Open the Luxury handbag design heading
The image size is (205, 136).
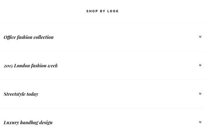(28, 123)
